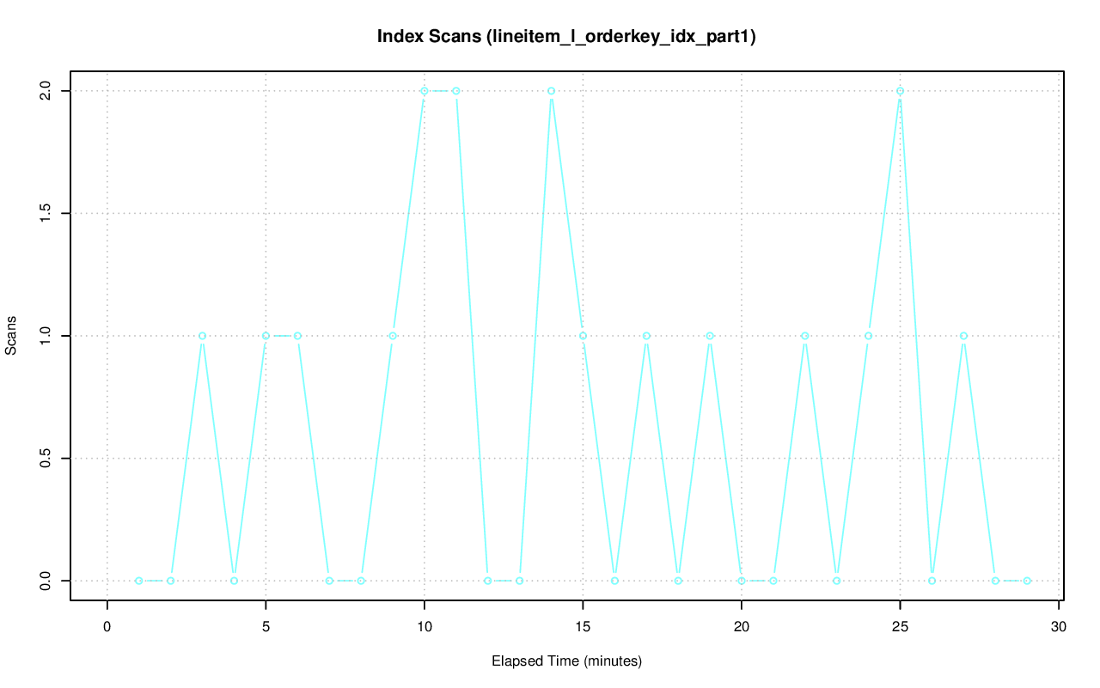Click the data point at minute 11
The image size is (1100, 688).
click(456, 91)
